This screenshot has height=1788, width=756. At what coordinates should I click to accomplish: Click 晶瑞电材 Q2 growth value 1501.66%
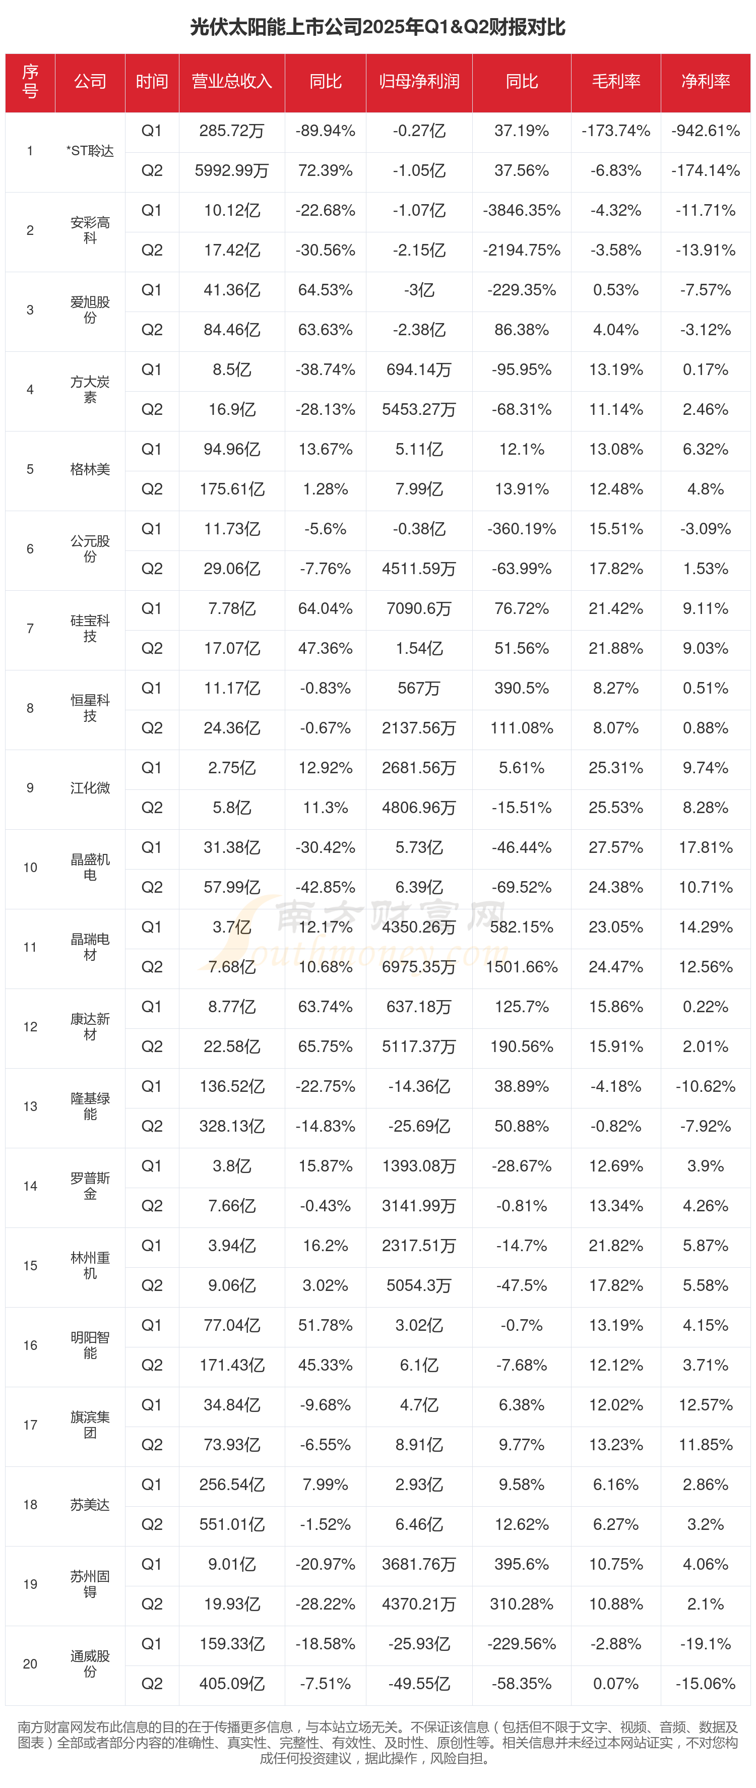521,967
